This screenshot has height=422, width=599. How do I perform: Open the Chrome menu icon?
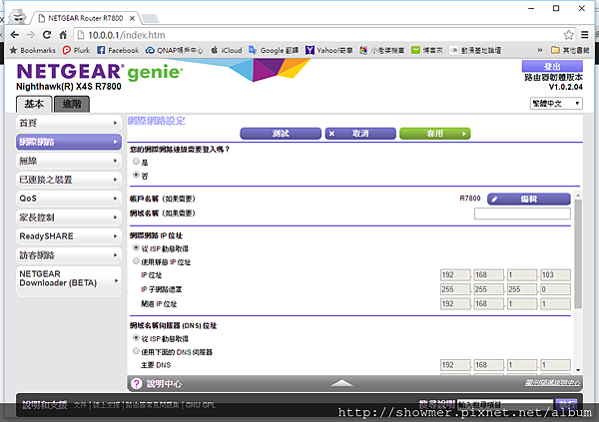pyautogui.click(x=587, y=32)
